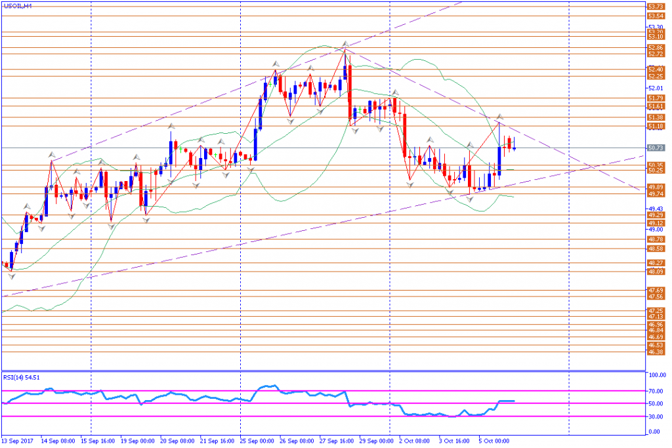Select the up fractal arrow above the 14 Sep high
Image resolution: width=672 pixels, height=448 pixels.
[51, 154]
